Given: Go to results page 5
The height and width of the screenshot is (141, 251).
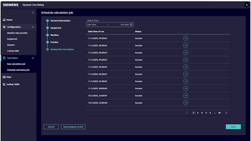Looking at the screenshot, I should coord(210,113).
